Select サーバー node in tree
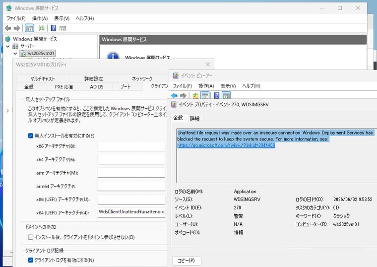377x267 pixels. [27, 46]
